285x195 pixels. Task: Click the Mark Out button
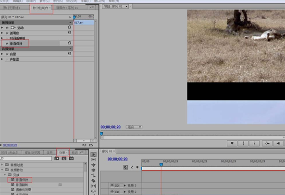coord(254,143)
